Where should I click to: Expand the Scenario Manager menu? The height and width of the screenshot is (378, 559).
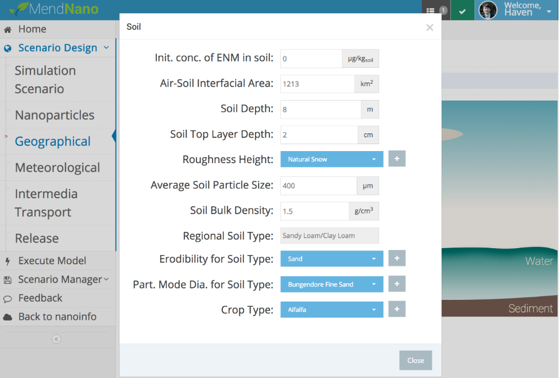click(x=60, y=279)
